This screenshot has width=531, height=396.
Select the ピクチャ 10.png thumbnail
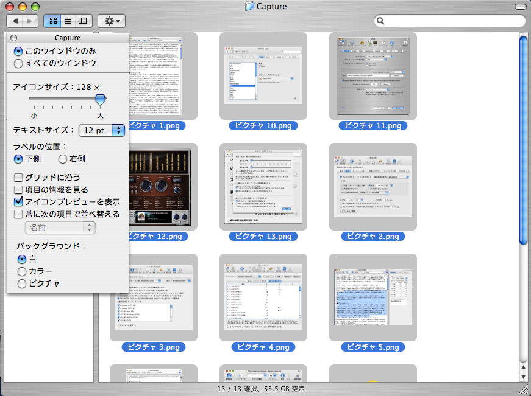click(x=263, y=76)
